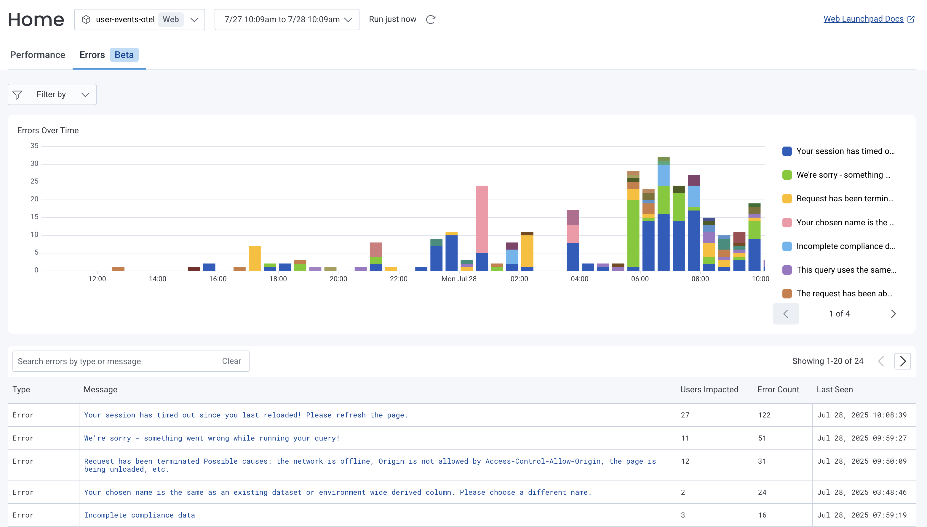Viewport: 927px width, 527px height.
Task: Open the Request has been terminated error
Action: 370,465
